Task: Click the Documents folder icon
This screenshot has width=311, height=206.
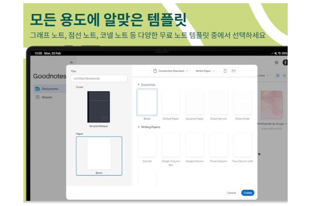Action: click(38, 89)
